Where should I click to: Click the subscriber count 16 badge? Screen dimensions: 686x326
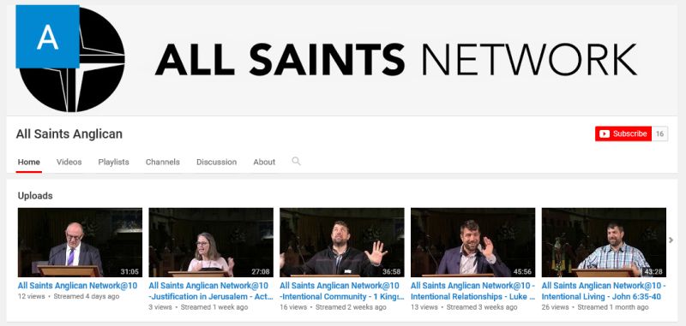click(659, 133)
